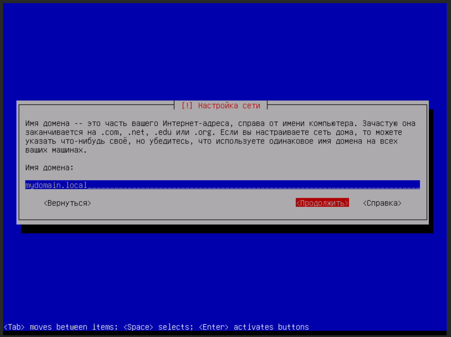The height and width of the screenshot is (337, 451).
Task: Click the word Интернет-адреса in the description
Action: coord(196,124)
